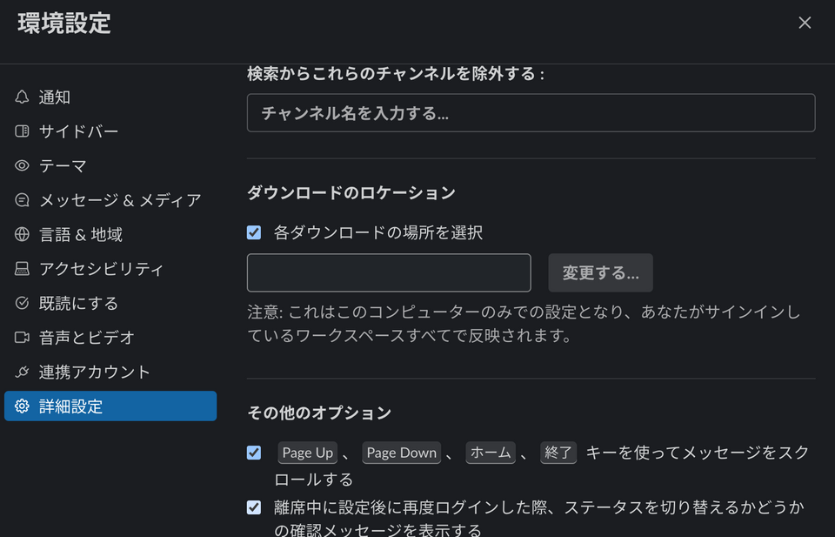Click the keyboard icon beside アクセシビリティ

click(x=22, y=268)
